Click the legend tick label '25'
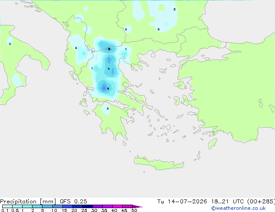Image resolution: width=275 pixels, height=212 pixels. click(84, 210)
